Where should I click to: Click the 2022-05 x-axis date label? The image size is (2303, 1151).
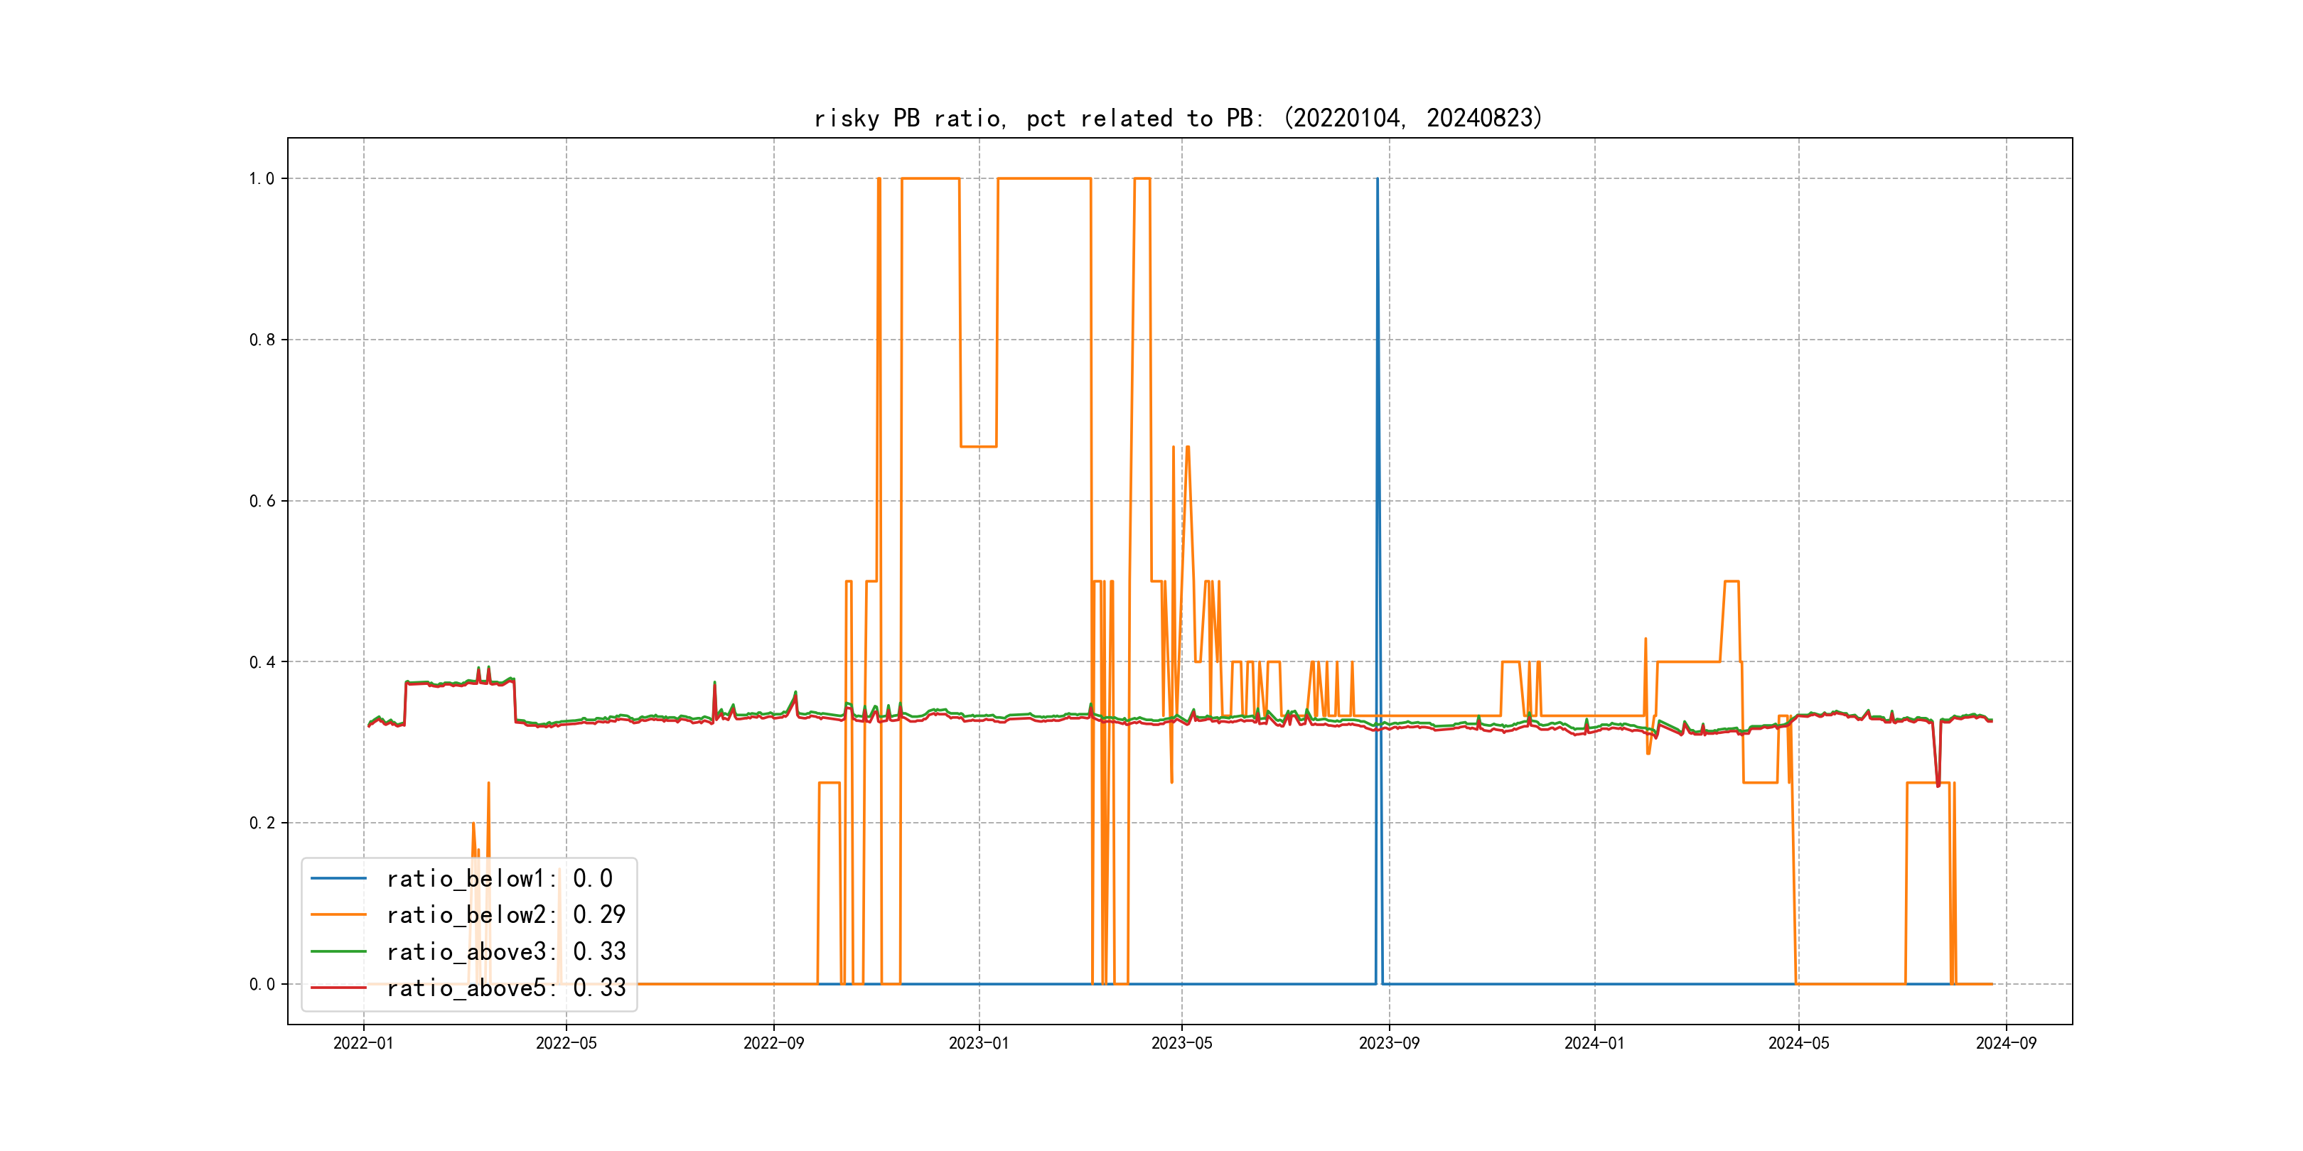click(x=566, y=1043)
